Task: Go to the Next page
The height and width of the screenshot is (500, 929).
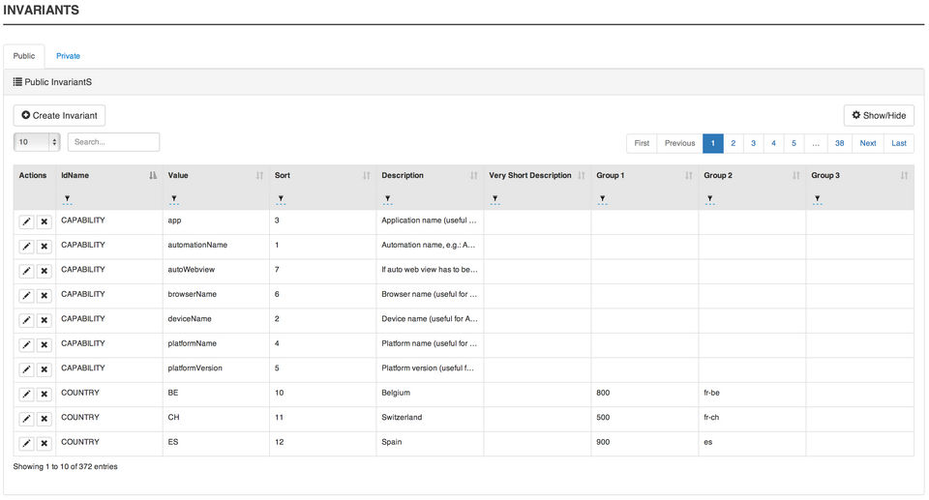Action: click(868, 143)
